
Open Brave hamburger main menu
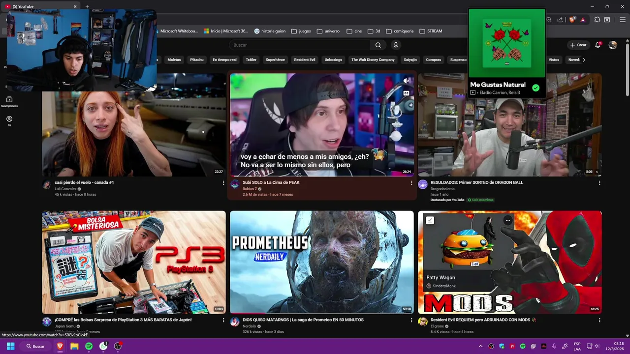[623, 20]
